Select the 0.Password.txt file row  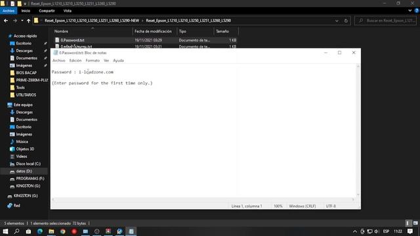pos(145,40)
